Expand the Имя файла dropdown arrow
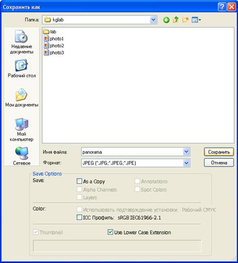238x263 pixels. [186, 152]
